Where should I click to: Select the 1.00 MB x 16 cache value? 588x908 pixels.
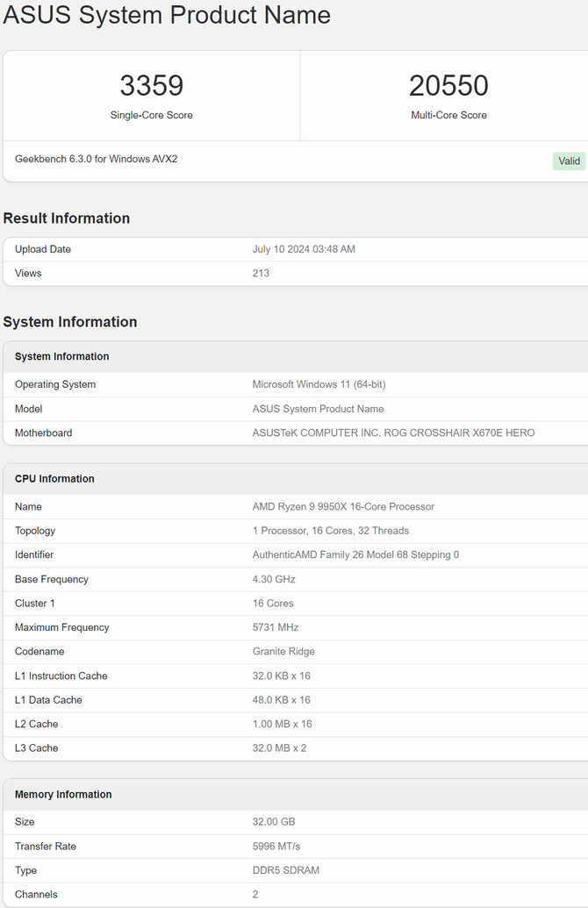(282, 724)
